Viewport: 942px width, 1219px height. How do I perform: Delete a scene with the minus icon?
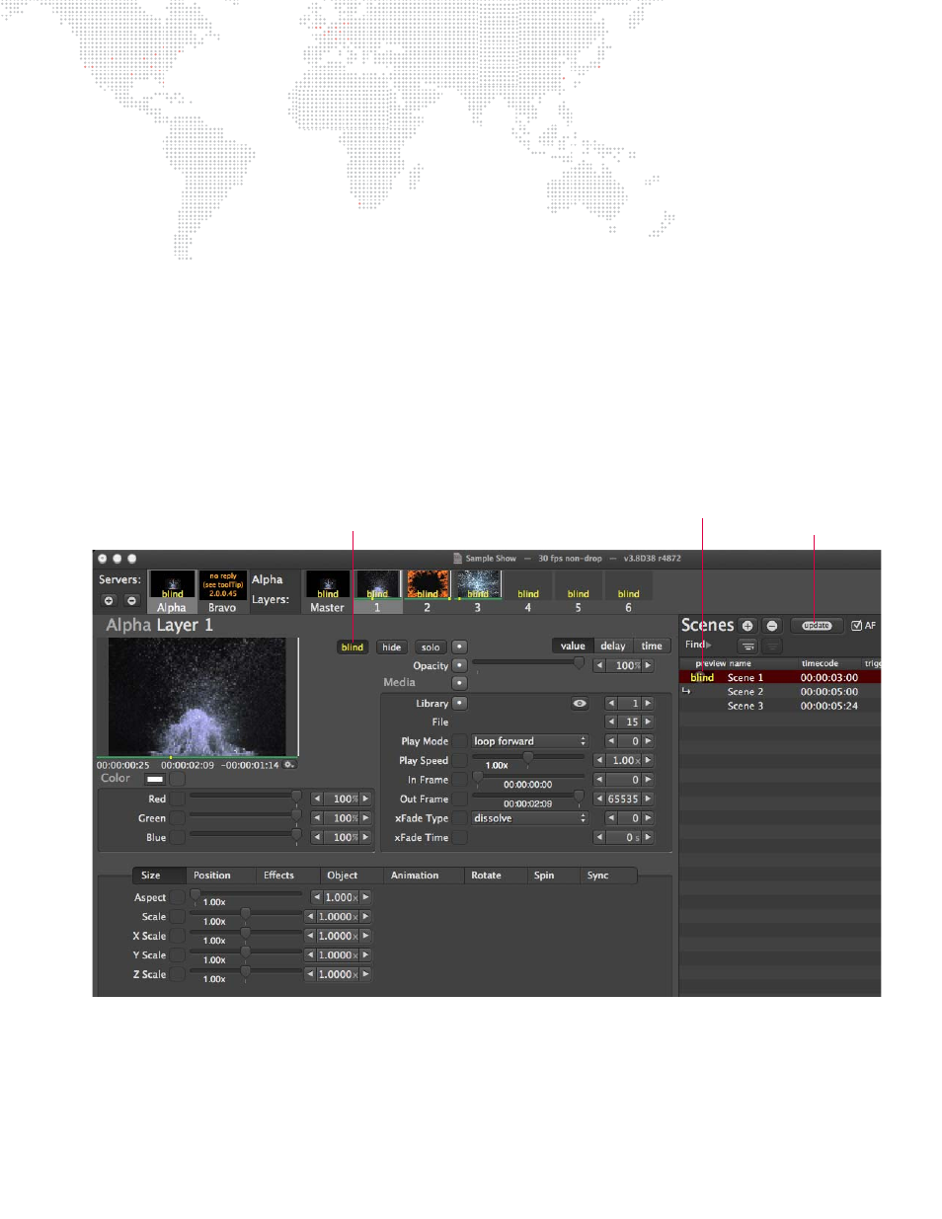click(x=772, y=626)
